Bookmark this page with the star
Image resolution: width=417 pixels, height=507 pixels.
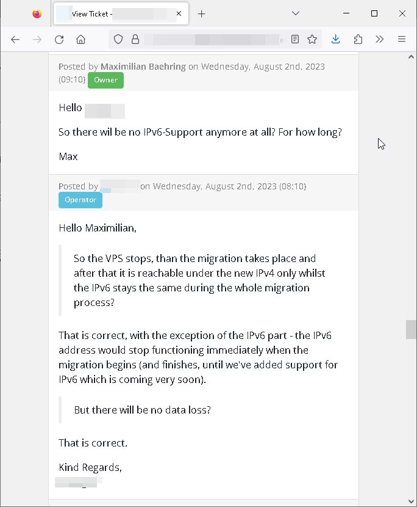[312, 40]
